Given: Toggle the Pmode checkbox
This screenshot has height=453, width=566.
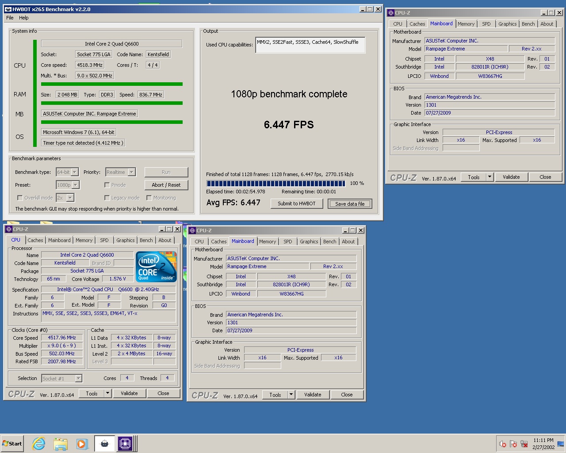Looking at the screenshot, I should (107, 185).
